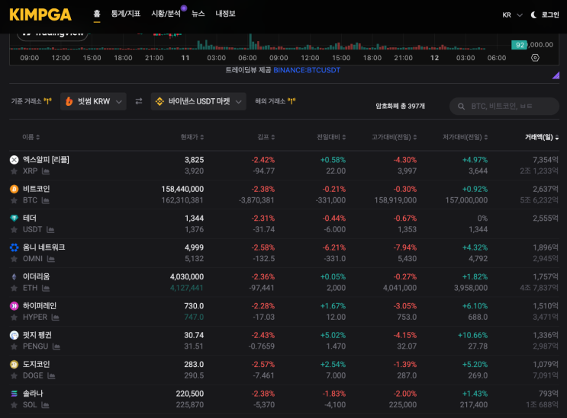Click the Bitcoin coin logo

click(x=14, y=189)
